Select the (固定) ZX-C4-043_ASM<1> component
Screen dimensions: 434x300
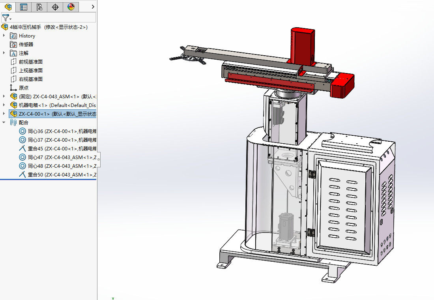(x=57, y=96)
